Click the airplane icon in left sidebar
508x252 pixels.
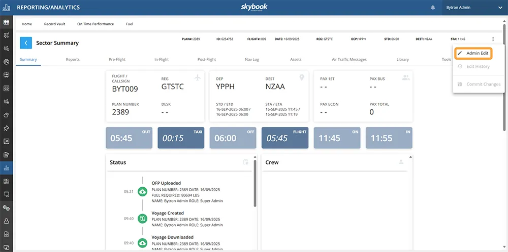6,35
